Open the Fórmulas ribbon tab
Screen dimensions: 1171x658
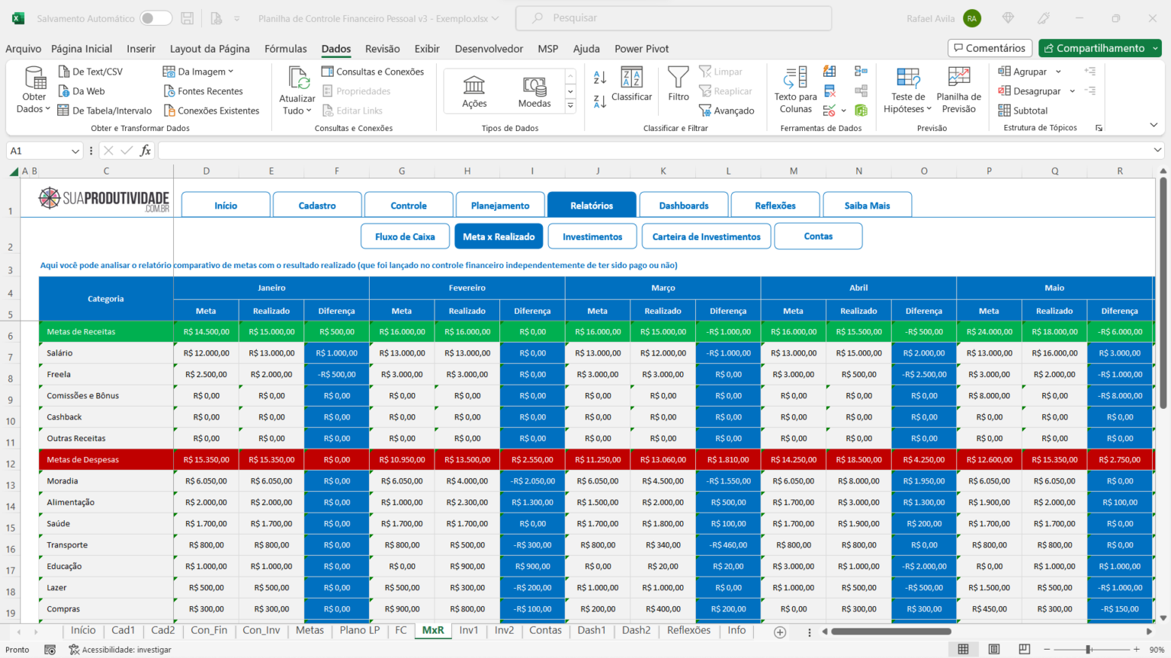pyautogui.click(x=285, y=49)
